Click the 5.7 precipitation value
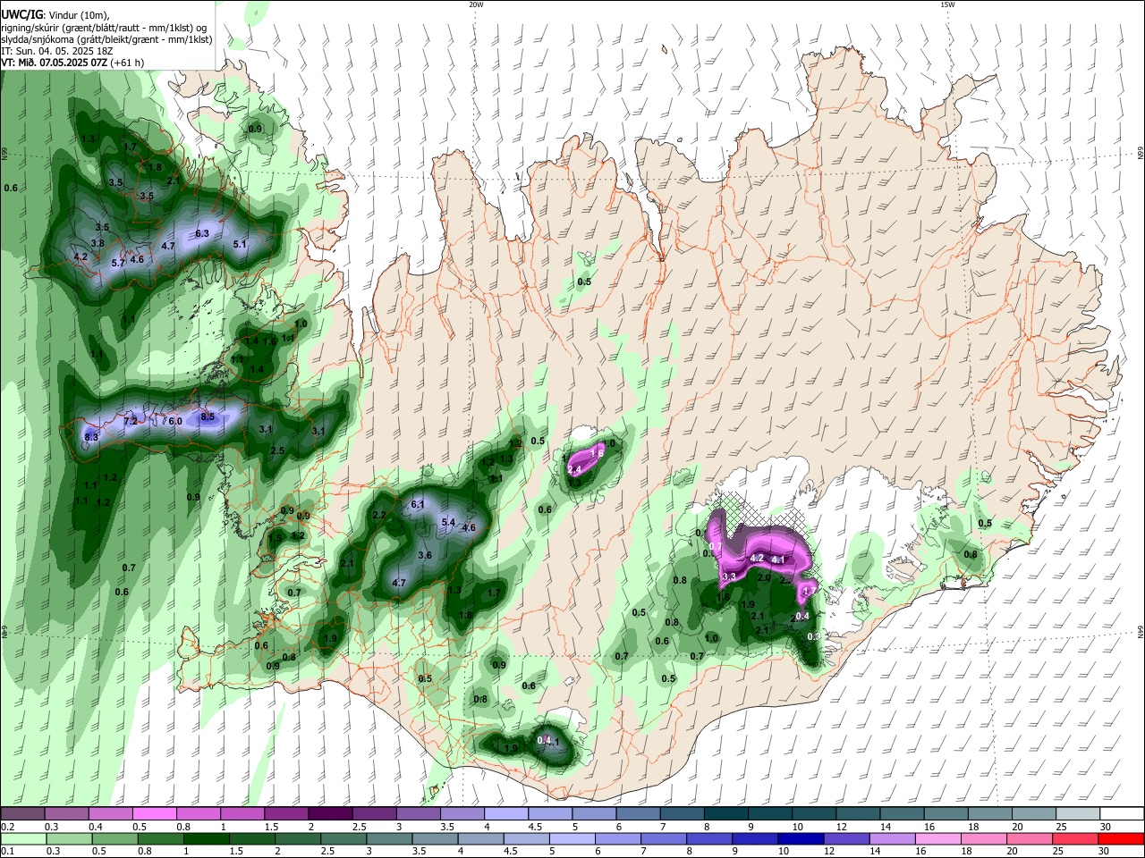1145x858 pixels. pos(118,264)
